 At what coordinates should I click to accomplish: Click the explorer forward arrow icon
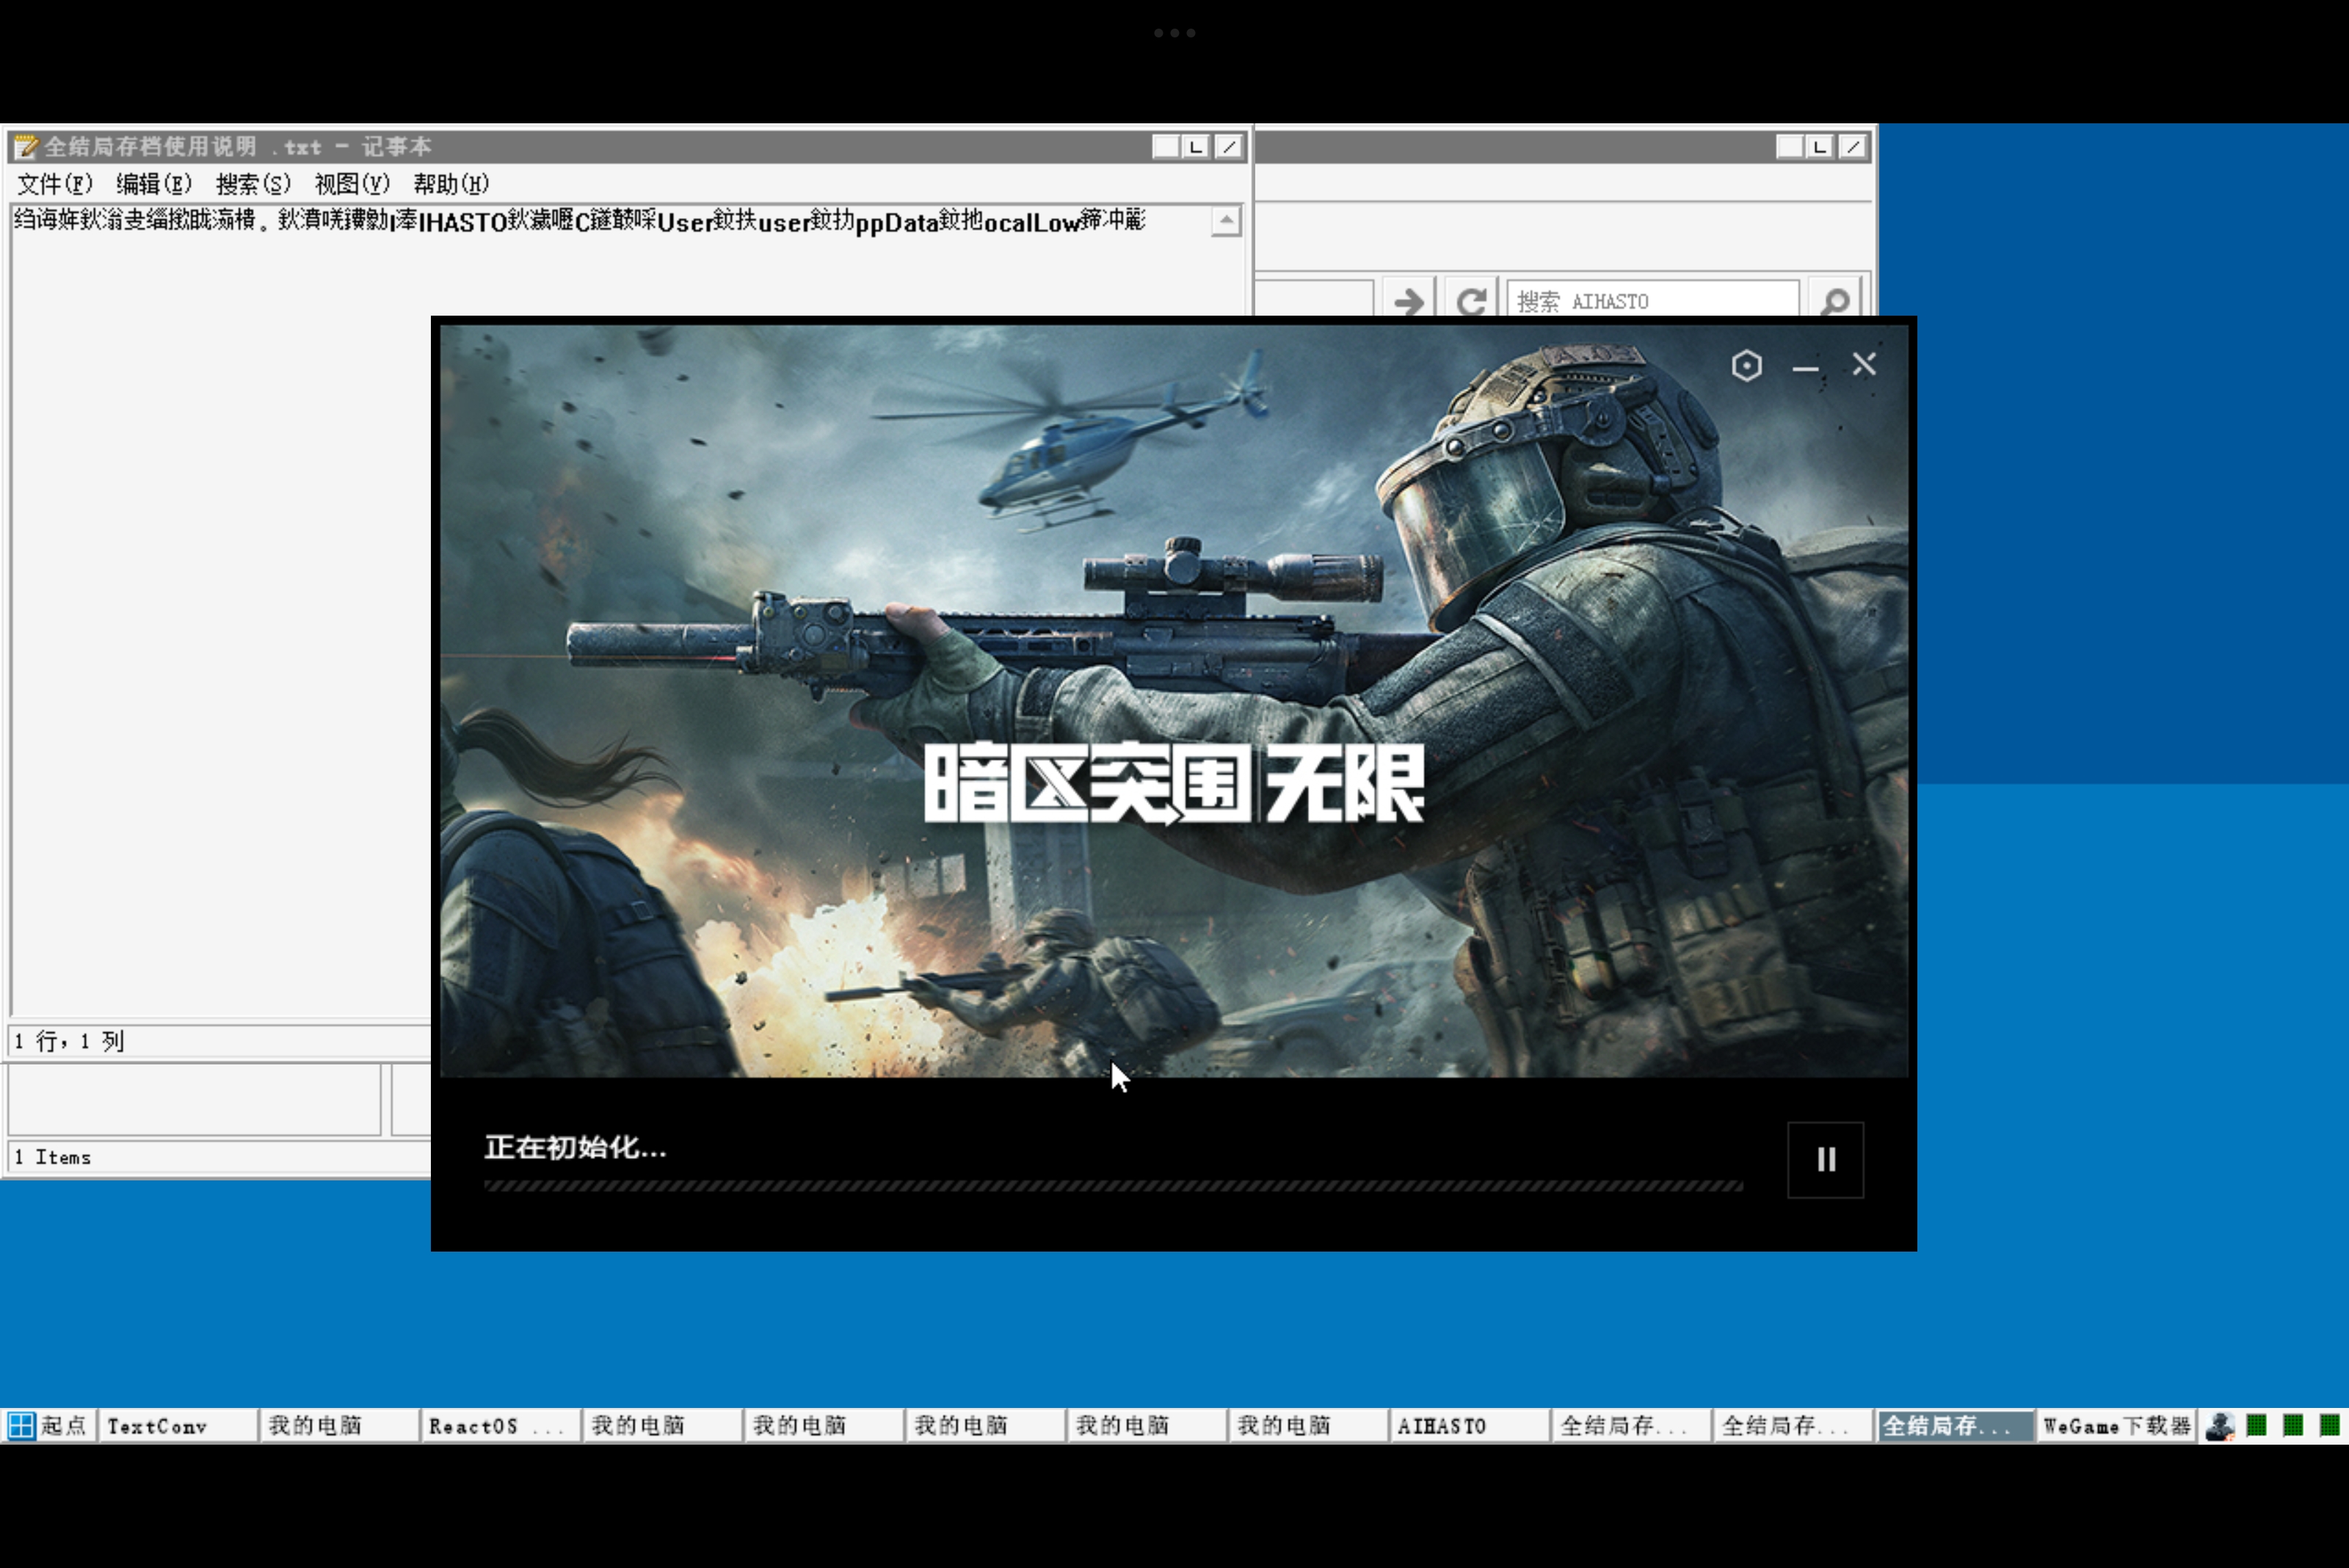(1409, 301)
